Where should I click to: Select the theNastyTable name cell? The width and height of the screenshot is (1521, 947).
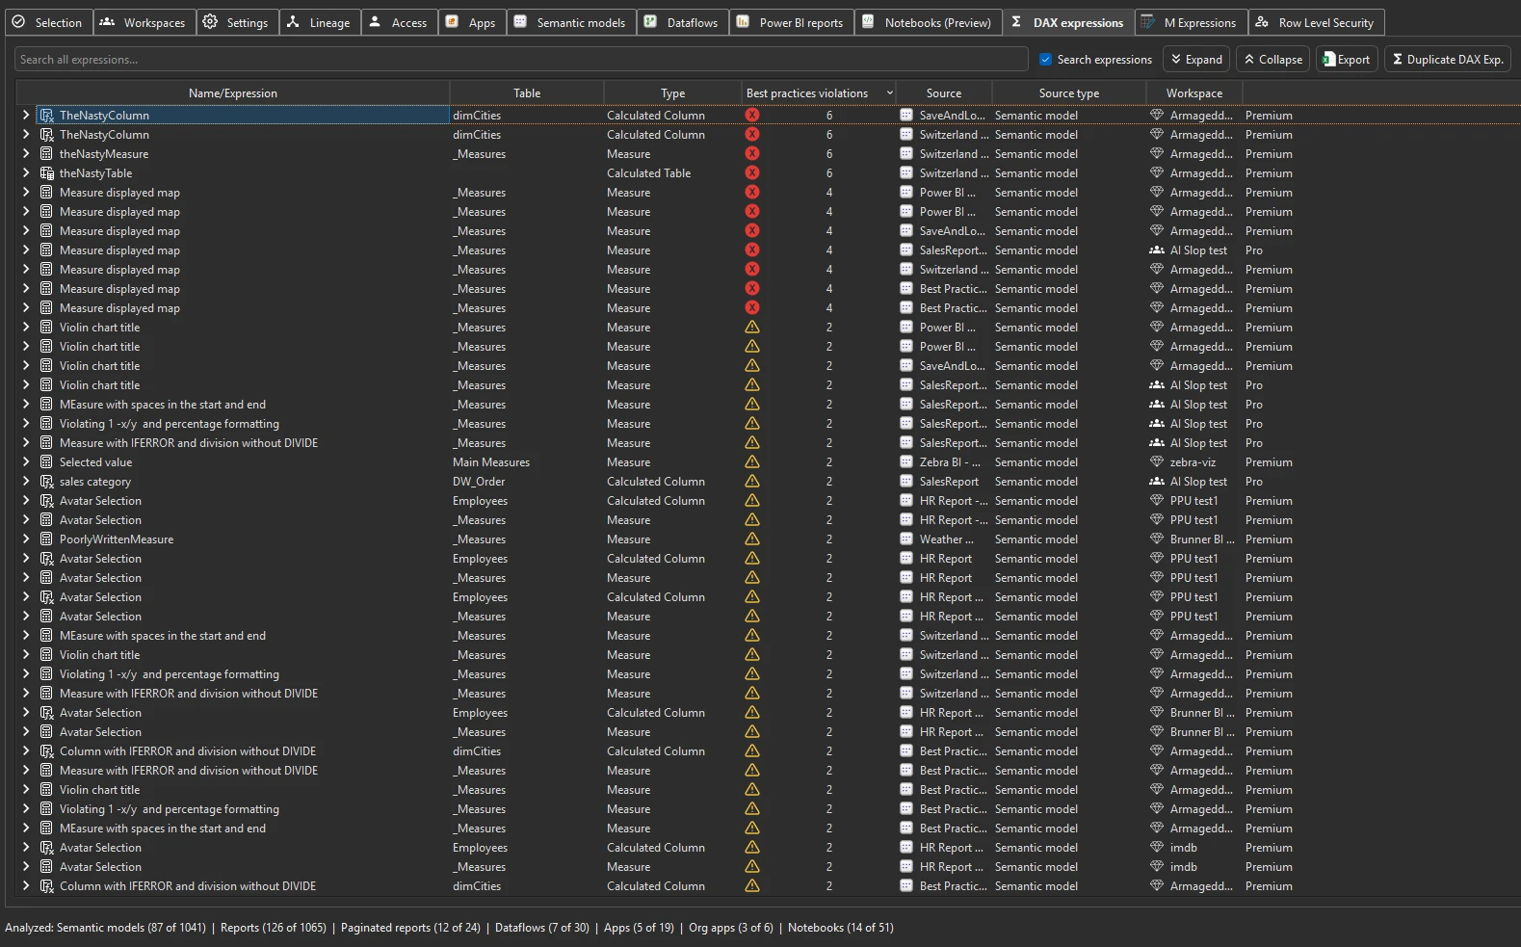95,173
